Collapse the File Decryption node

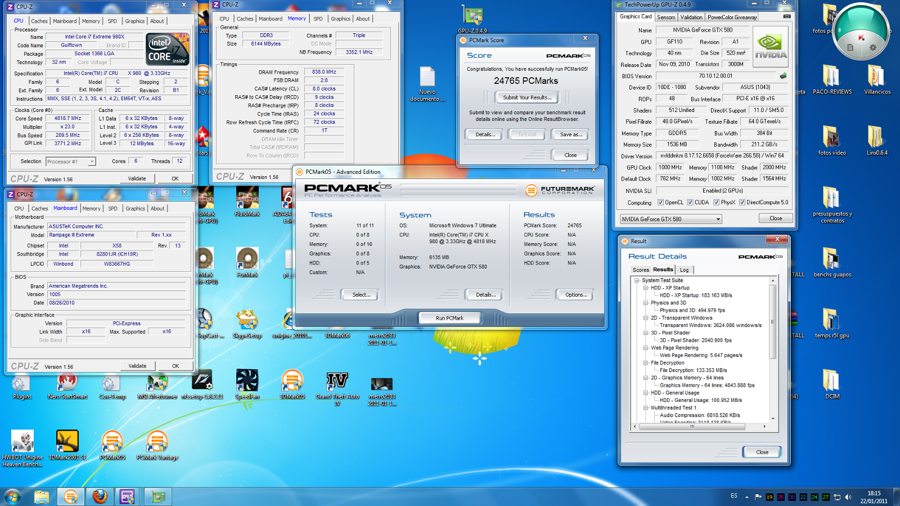(x=646, y=362)
